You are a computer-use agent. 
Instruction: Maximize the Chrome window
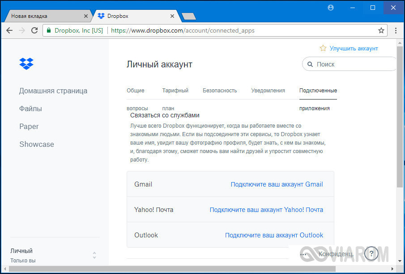click(373, 8)
